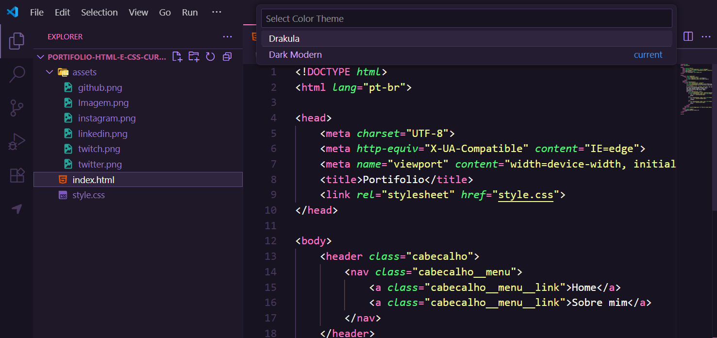Click the "X-UA-Compatible" value on line 6

tap(477, 149)
